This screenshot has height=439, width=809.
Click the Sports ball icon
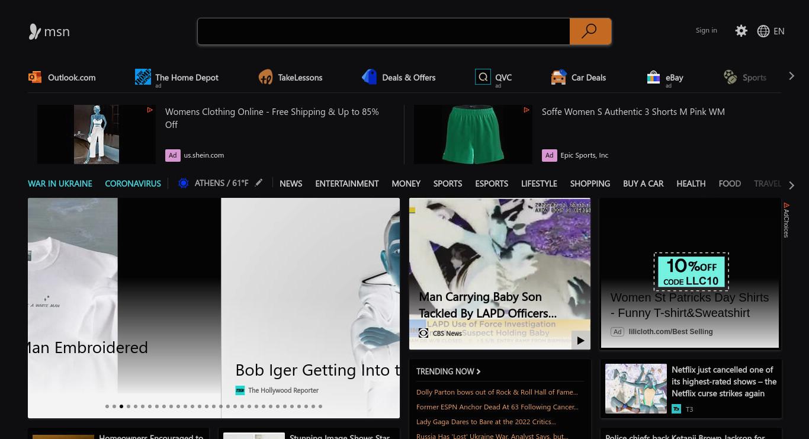[730, 77]
